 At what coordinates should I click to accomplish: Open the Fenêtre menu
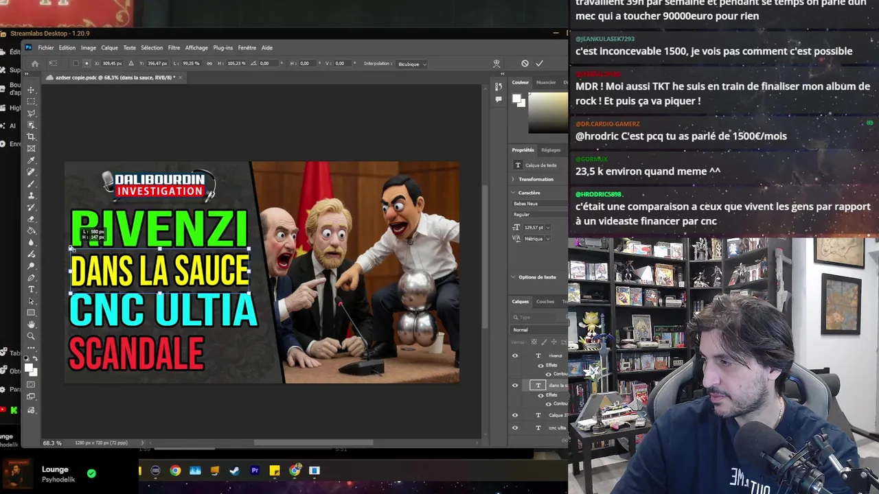(x=247, y=48)
